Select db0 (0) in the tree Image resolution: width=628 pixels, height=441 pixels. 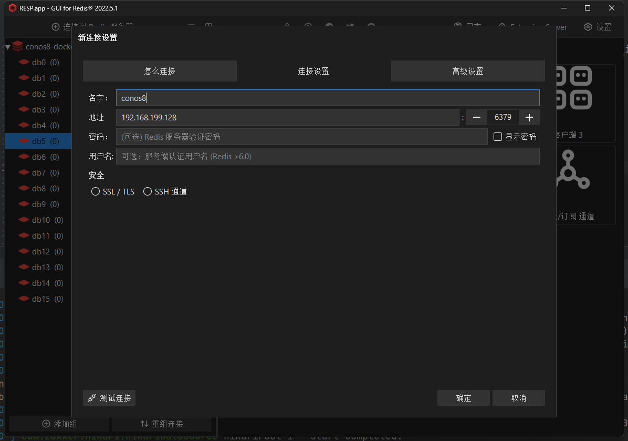click(x=38, y=62)
